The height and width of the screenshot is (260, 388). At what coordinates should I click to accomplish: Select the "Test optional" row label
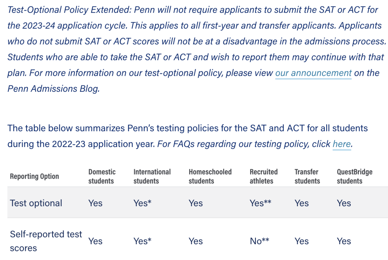click(x=36, y=203)
